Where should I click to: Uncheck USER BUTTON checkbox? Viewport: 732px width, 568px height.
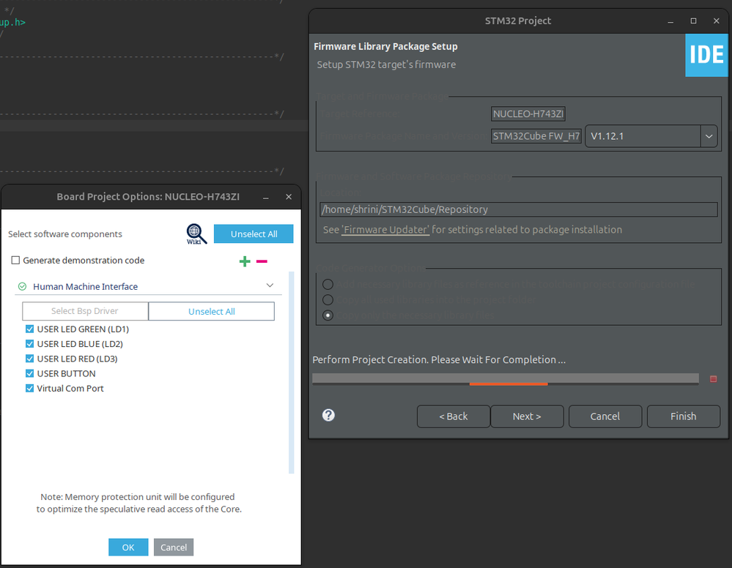(x=29, y=373)
